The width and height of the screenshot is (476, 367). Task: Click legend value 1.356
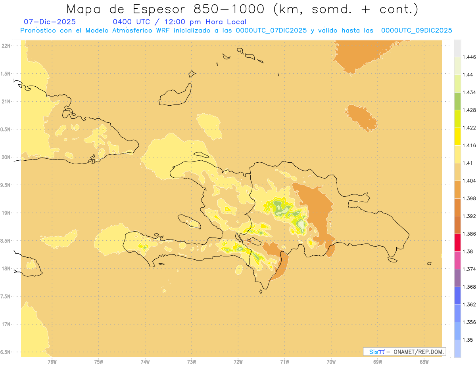[469, 322]
